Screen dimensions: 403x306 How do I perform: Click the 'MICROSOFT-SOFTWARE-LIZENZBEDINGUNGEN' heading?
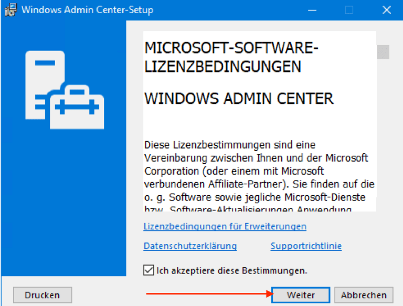pos(231,57)
